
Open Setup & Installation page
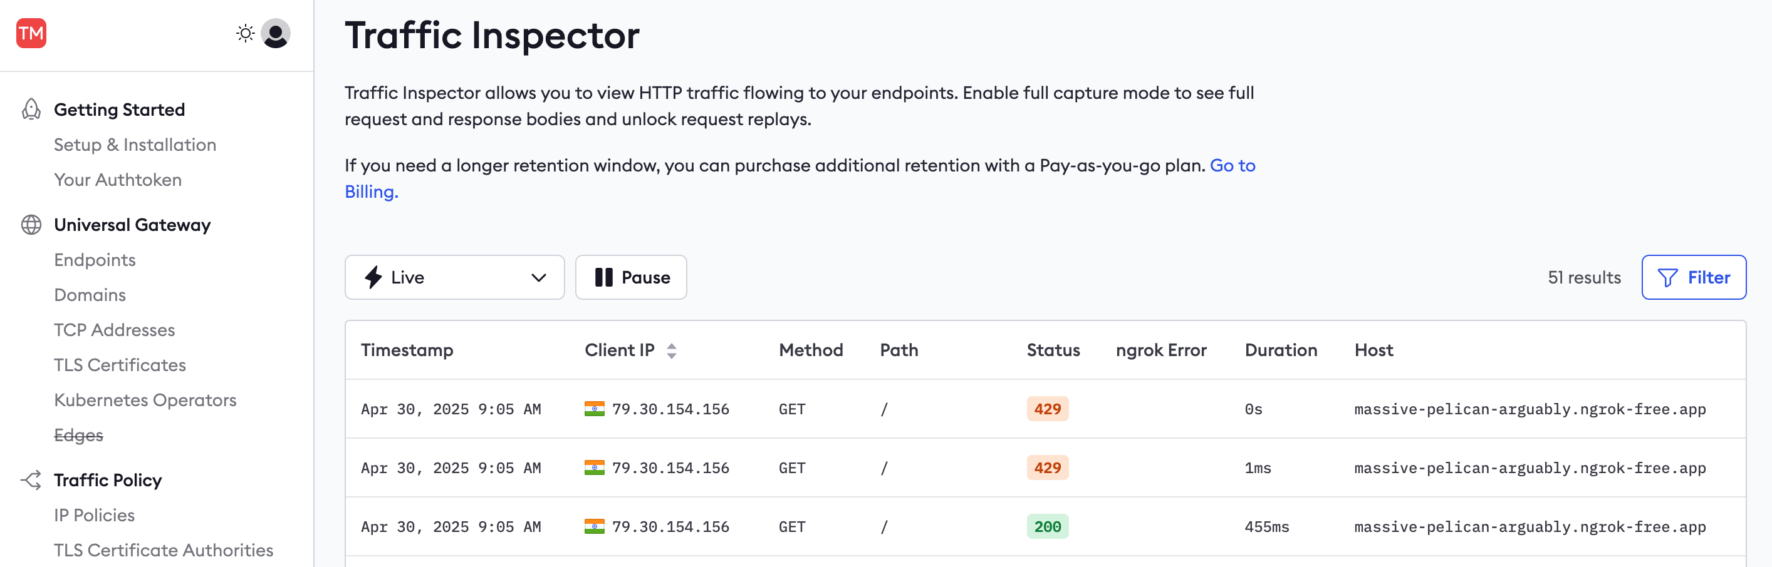click(x=135, y=145)
